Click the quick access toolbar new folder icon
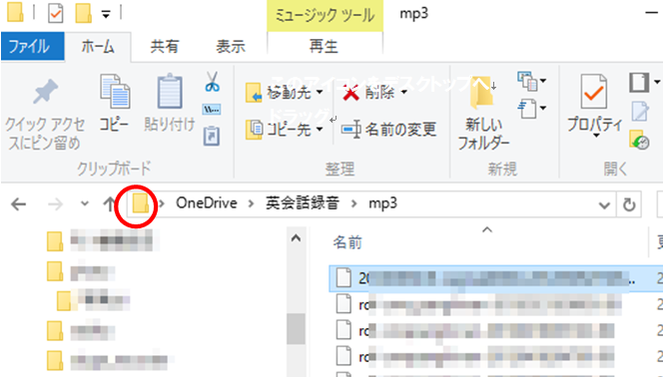Viewport: 663px width, 377px height. point(84,14)
